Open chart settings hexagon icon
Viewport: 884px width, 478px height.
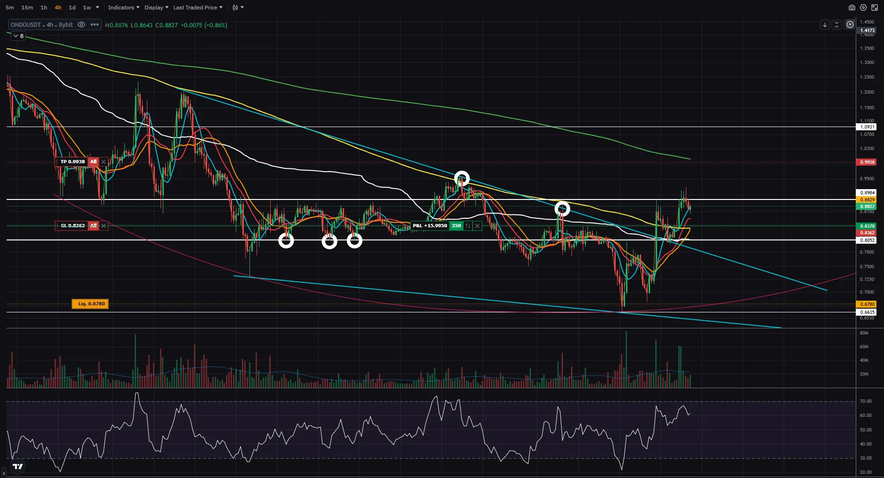[863, 8]
